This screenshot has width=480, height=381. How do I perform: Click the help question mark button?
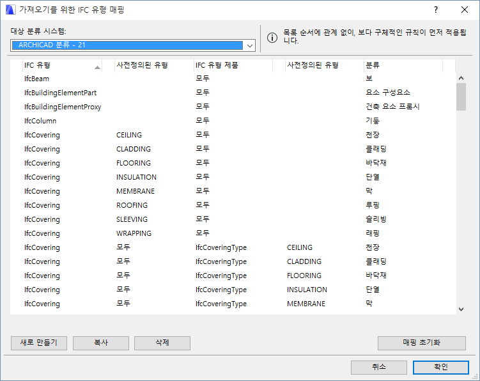coord(436,10)
